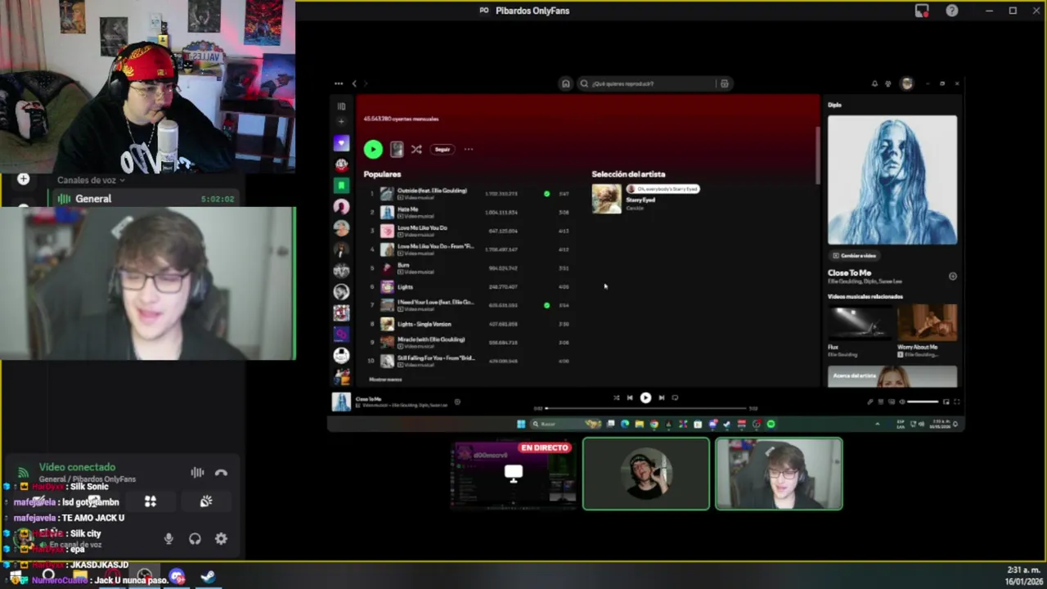Screen dimensions: 1047x589
Task: Skip to the next track in the player bar
Action: pos(661,398)
